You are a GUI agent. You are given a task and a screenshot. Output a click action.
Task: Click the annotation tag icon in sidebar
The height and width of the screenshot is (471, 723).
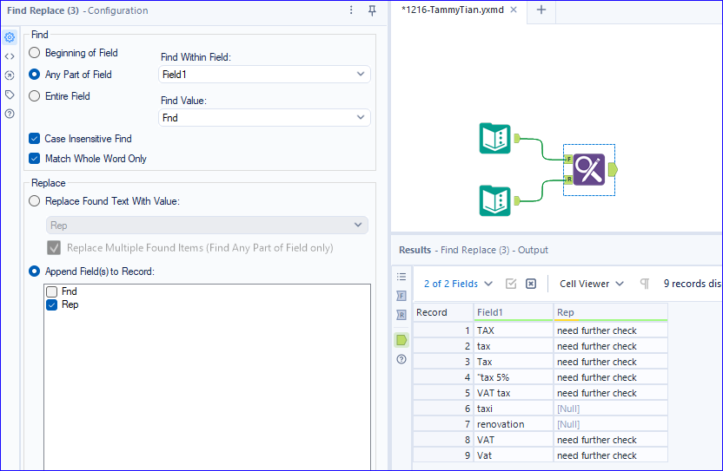pyautogui.click(x=10, y=95)
